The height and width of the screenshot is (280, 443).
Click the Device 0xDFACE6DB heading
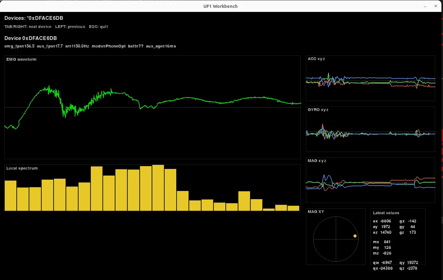[x=31, y=38]
